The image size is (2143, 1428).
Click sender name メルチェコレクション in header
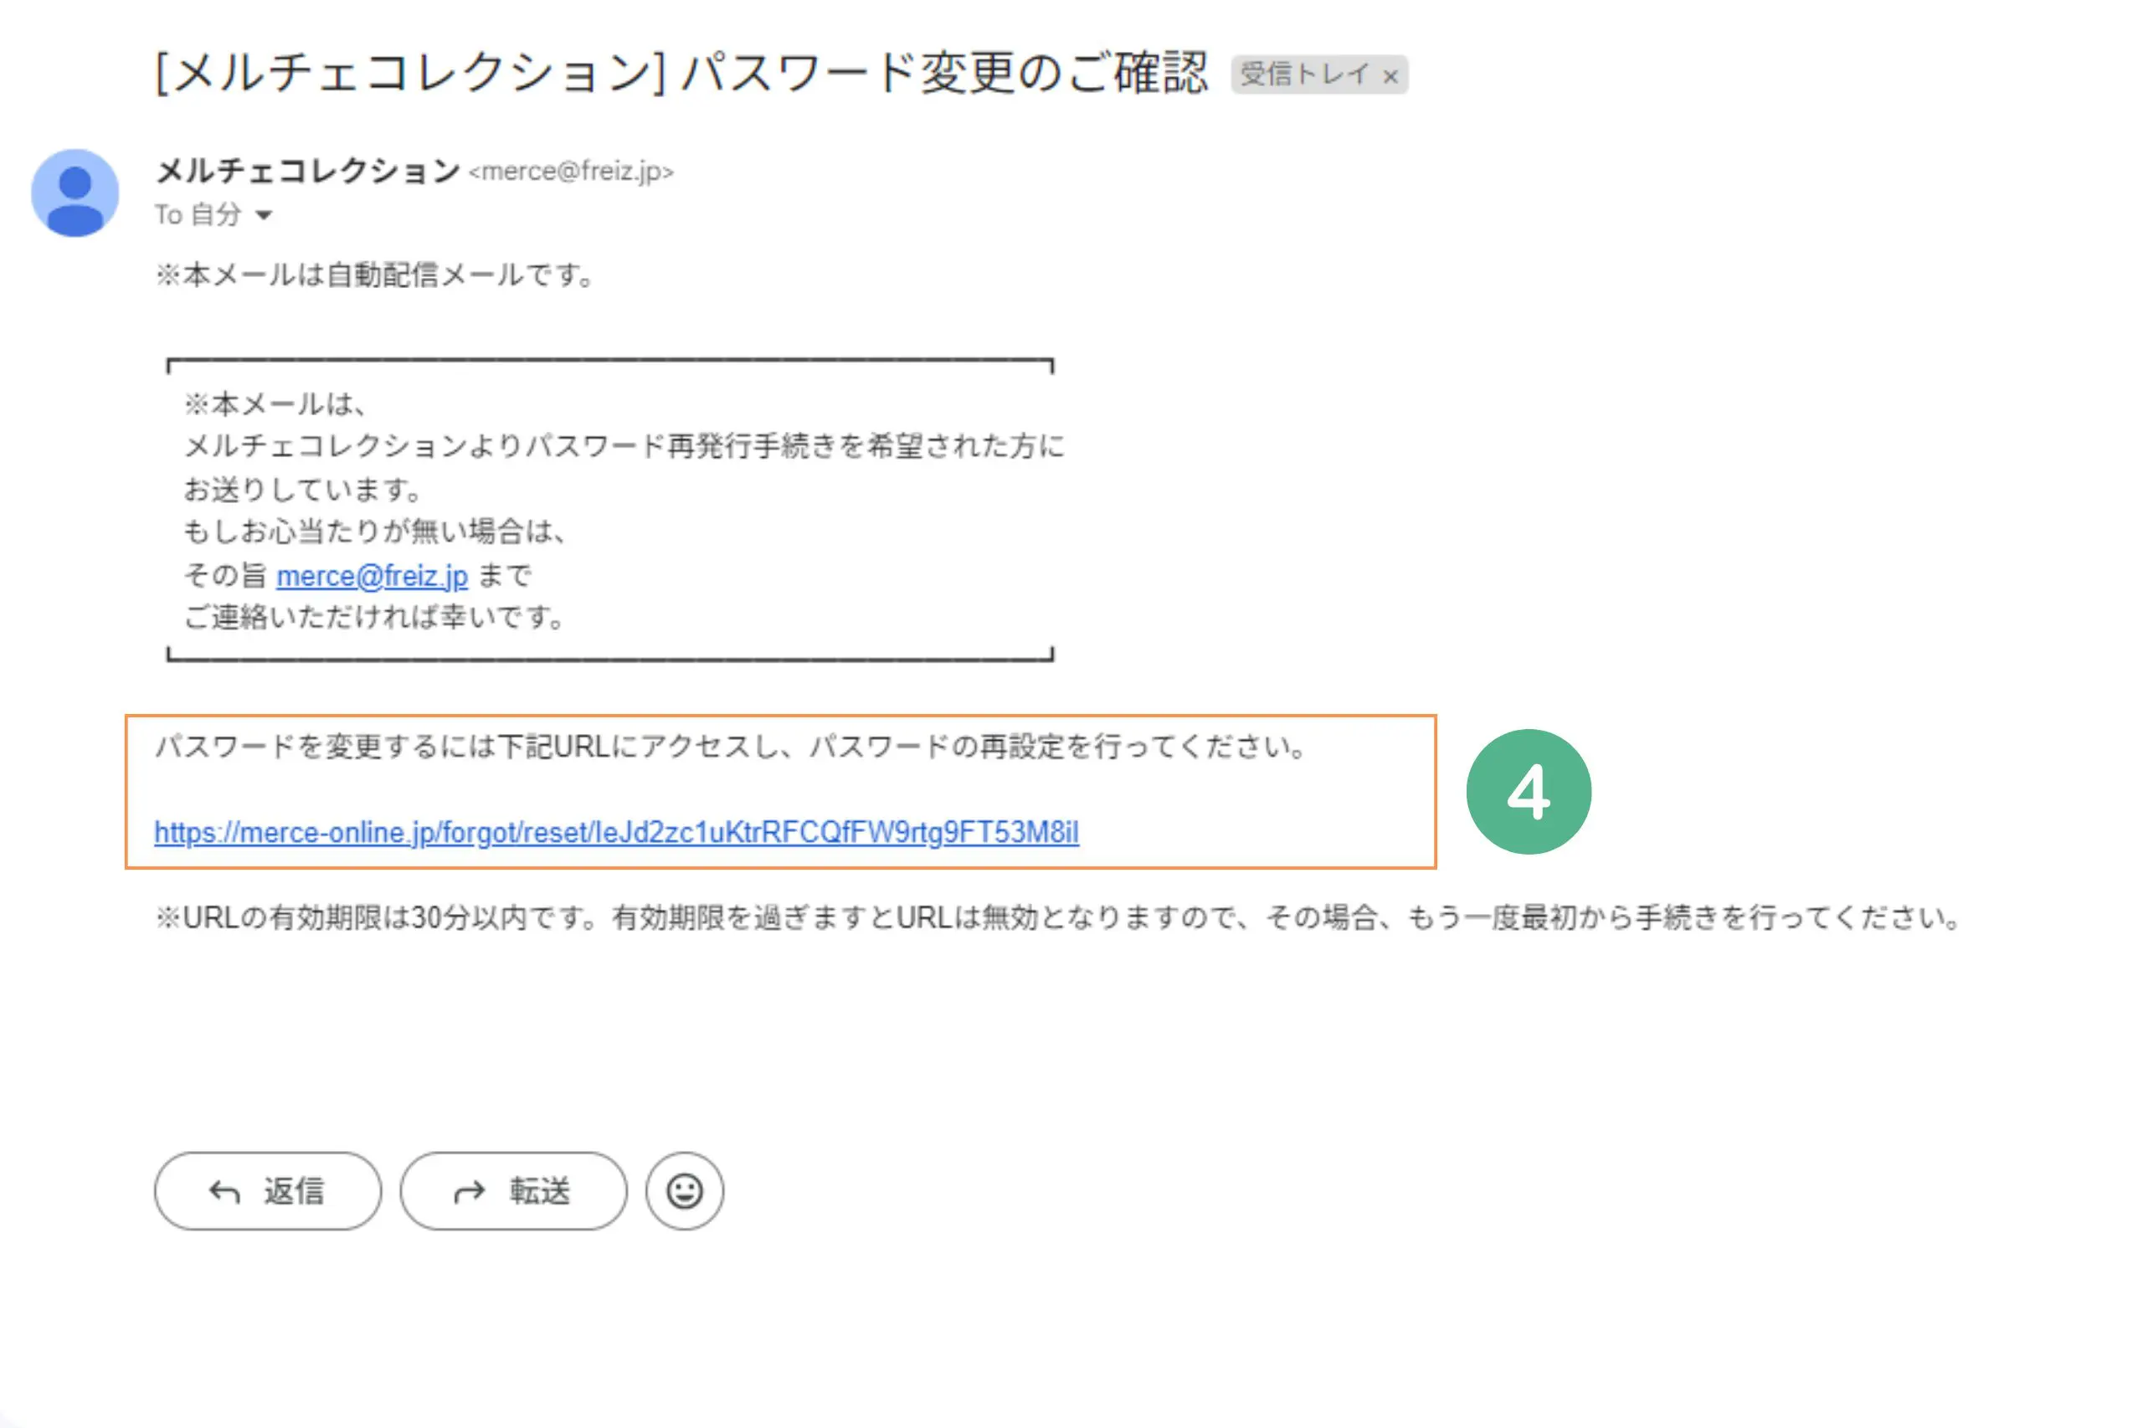point(307,170)
